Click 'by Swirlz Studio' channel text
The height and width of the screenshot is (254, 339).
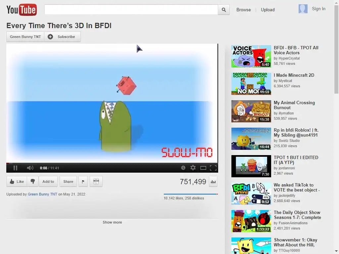pyautogui.click(x=287, y=141)
